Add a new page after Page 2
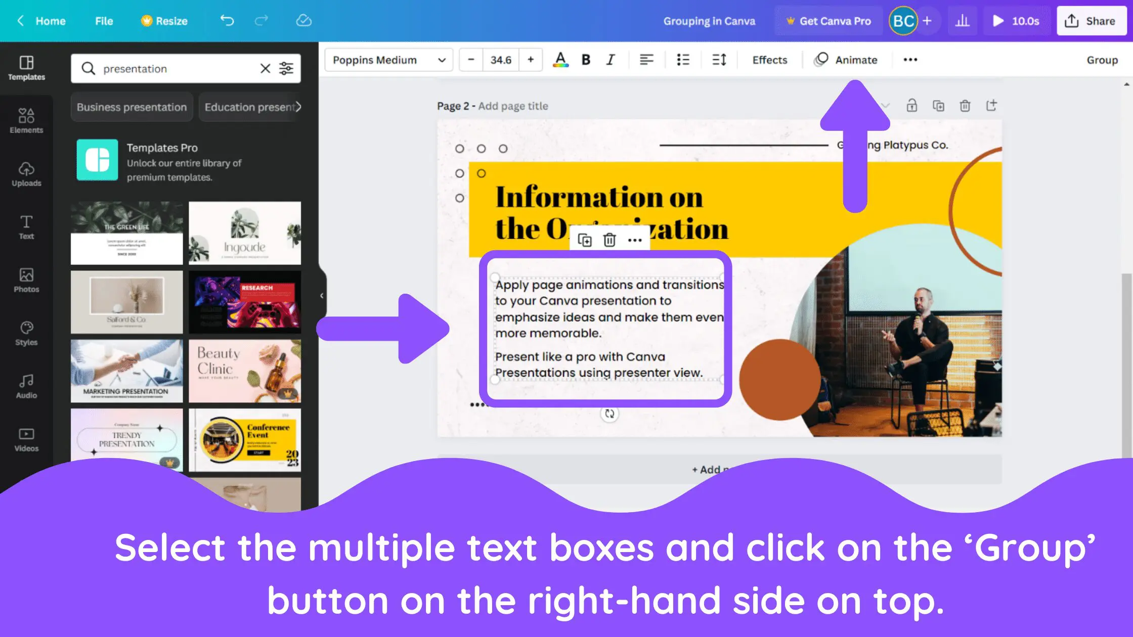Screen dimensions: 1133x637 click(x=991, y=106)
